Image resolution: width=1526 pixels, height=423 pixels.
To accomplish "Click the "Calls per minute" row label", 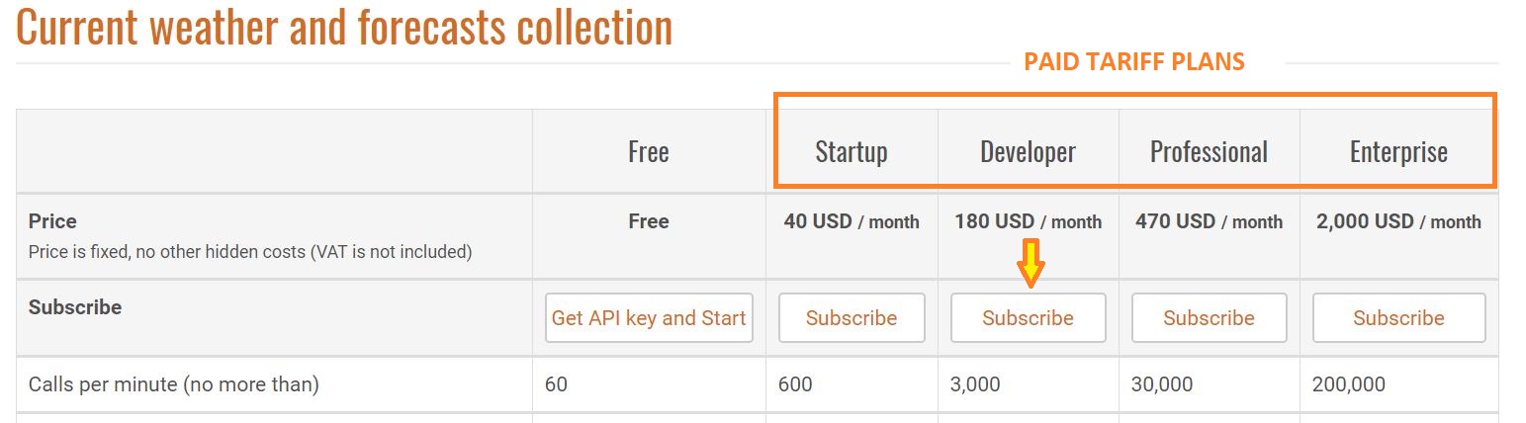I will [x=174, y=384].
